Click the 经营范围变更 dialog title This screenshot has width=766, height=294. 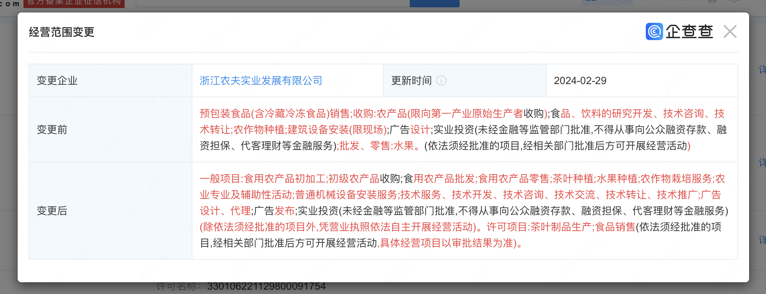(x=62, y=32)
